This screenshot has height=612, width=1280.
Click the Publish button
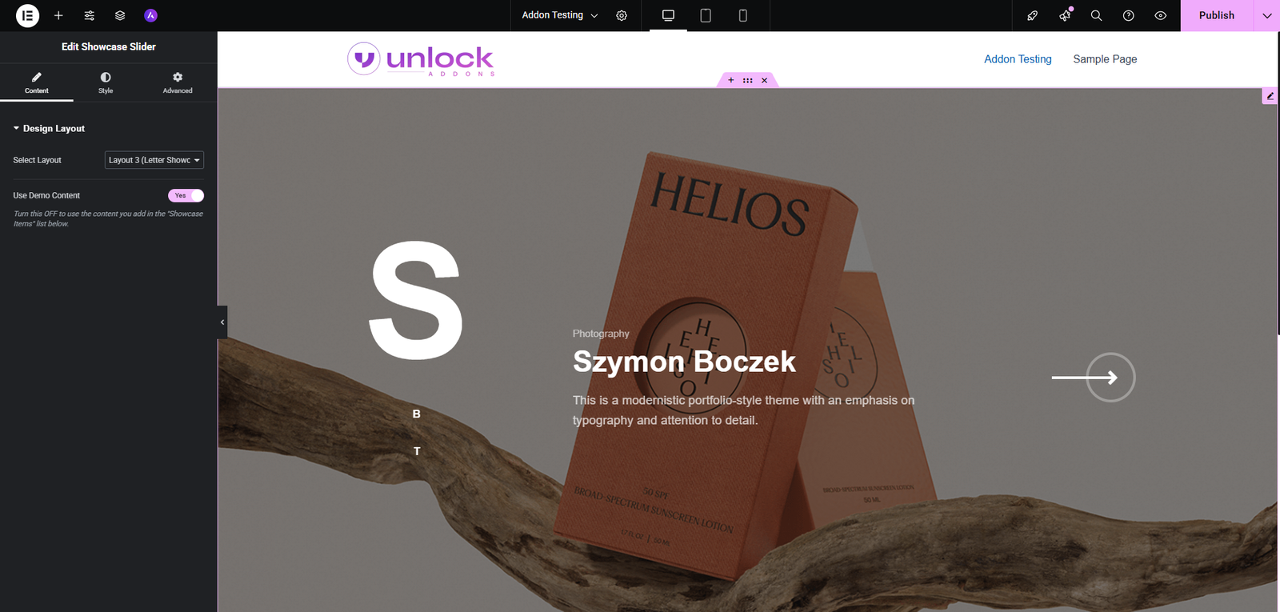point(1217,15)
